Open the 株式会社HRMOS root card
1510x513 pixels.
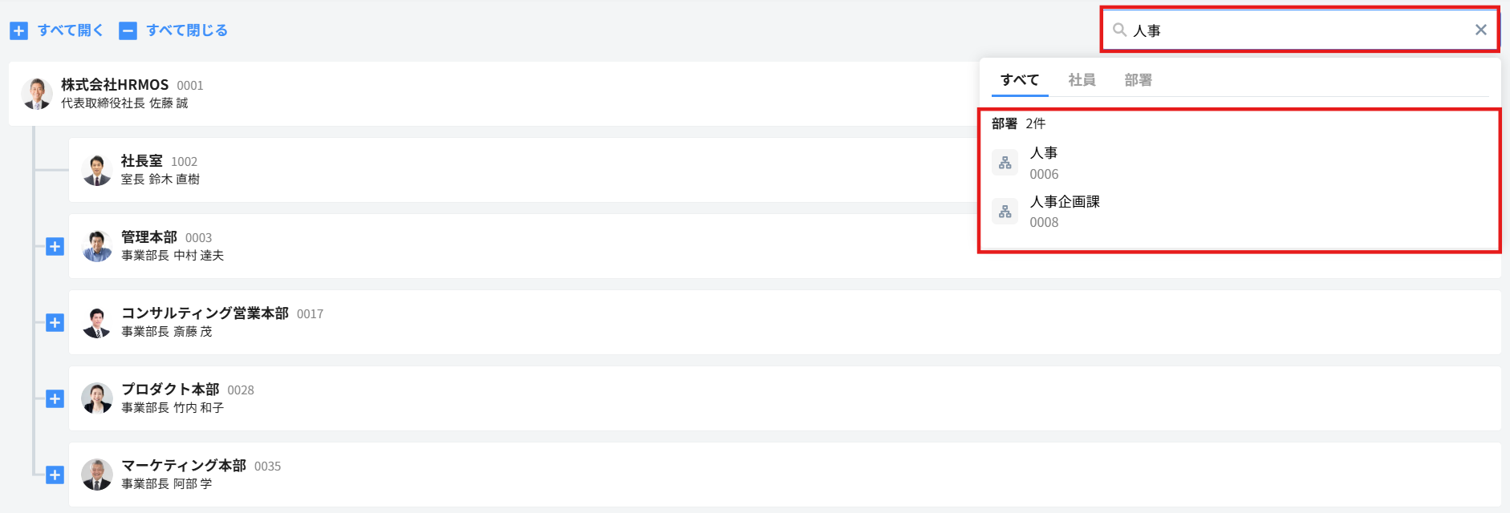coord(493,94)
